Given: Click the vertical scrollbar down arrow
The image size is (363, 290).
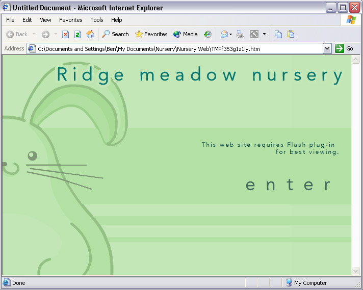Looking at the screenshot, I should tap(355, 271).
